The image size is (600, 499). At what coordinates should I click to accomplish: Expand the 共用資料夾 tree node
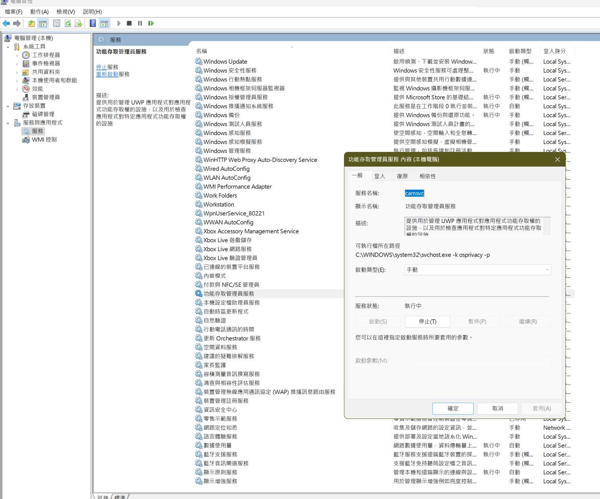pos(17,72)
